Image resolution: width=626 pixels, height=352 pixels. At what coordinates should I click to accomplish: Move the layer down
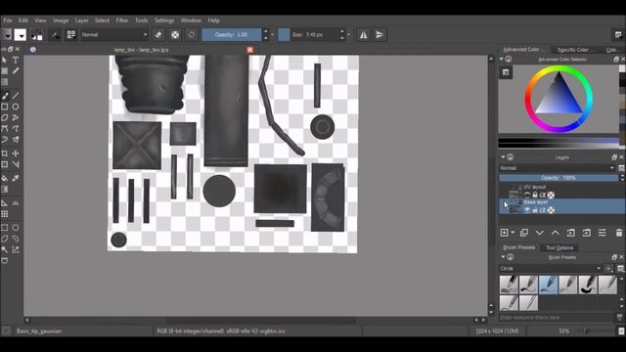pos(540,233)
